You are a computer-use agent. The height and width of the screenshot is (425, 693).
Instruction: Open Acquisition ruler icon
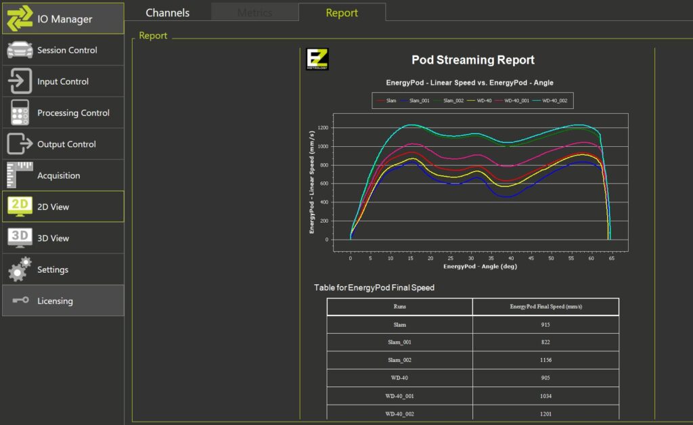(x=20, y=175)
